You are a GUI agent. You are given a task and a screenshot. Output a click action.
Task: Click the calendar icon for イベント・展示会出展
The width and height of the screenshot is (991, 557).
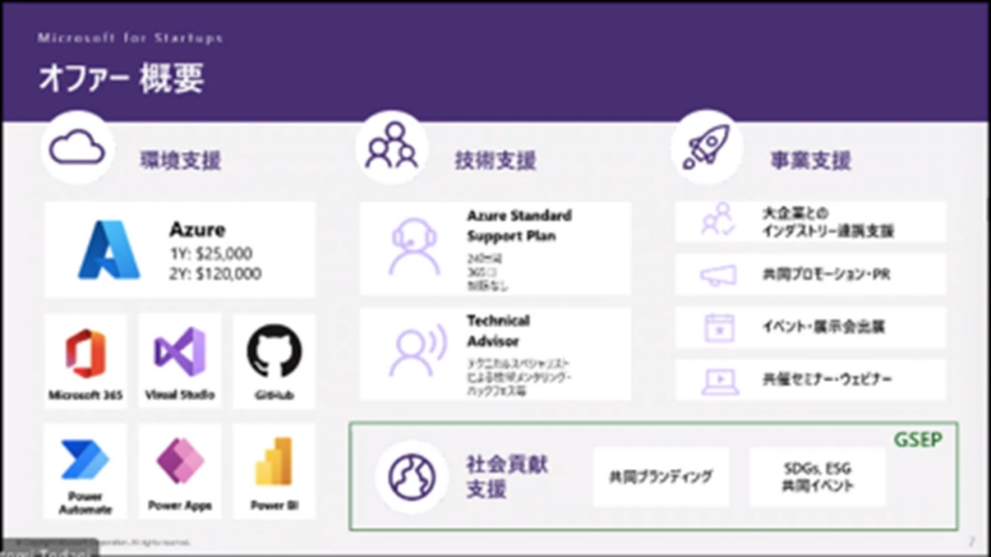click(718, 328)
